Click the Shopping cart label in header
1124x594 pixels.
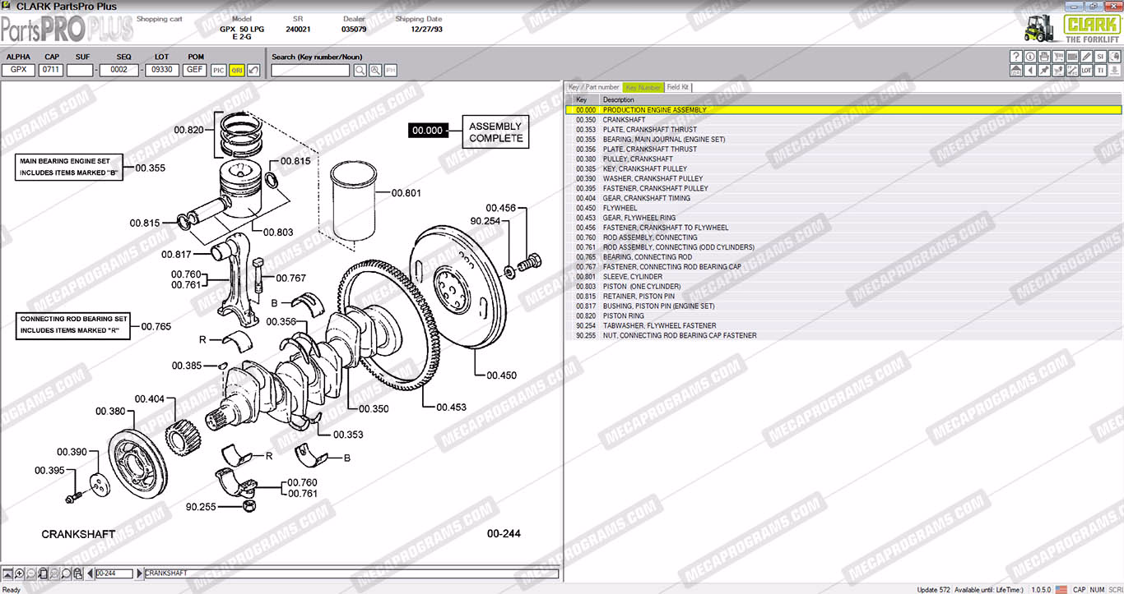(x=159, y=19)
